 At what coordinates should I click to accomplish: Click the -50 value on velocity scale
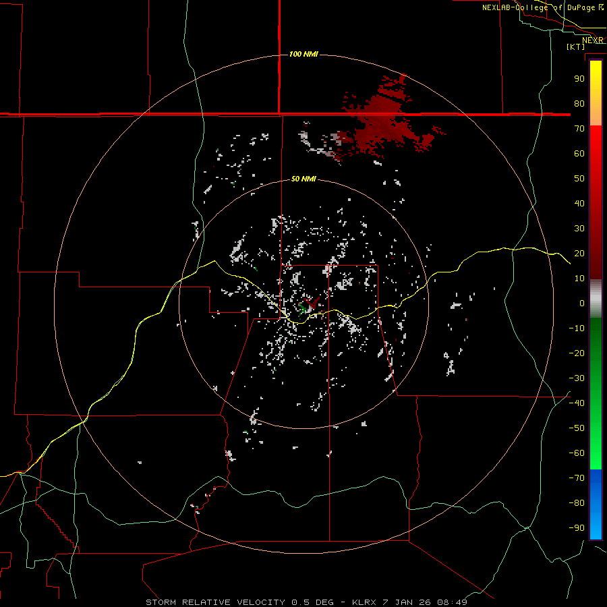(x=577, y=428)
